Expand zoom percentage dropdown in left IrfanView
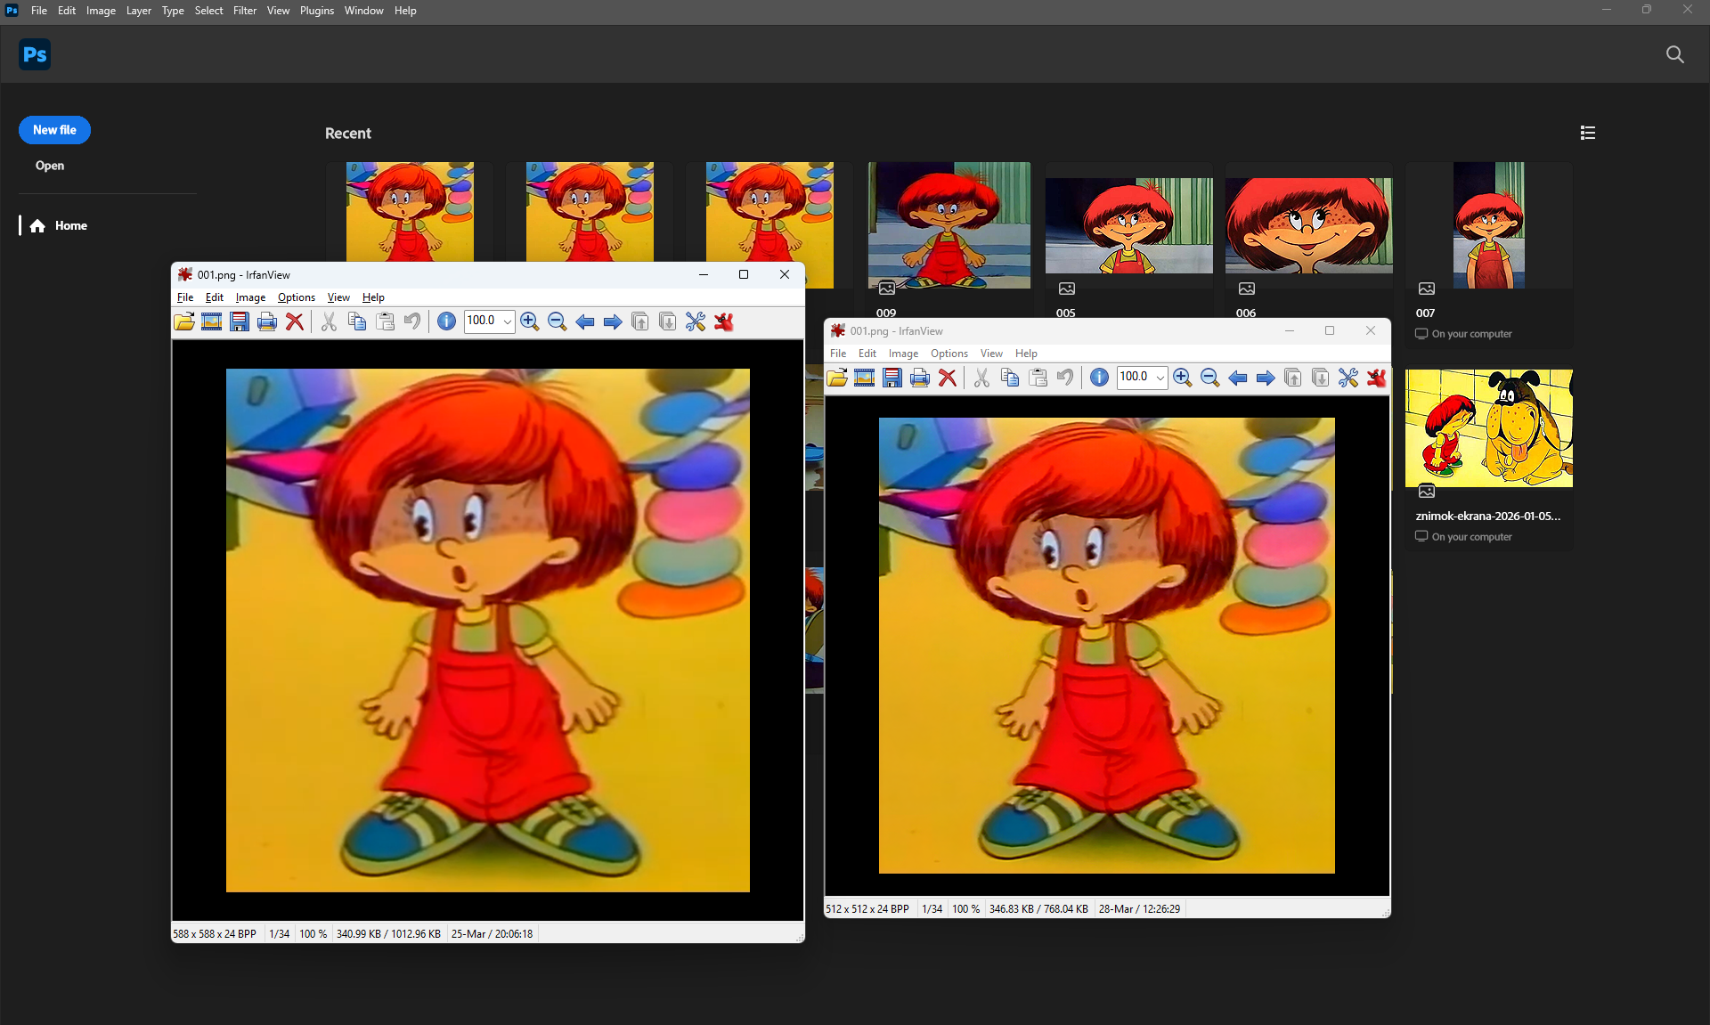 pyautogui.click(x=508, y=321)
